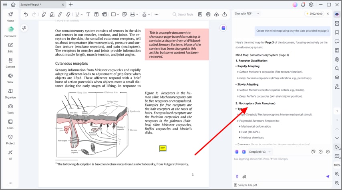
Task: Select the Eraser tool
Action: pyautogui.click(x=68, y=14)
